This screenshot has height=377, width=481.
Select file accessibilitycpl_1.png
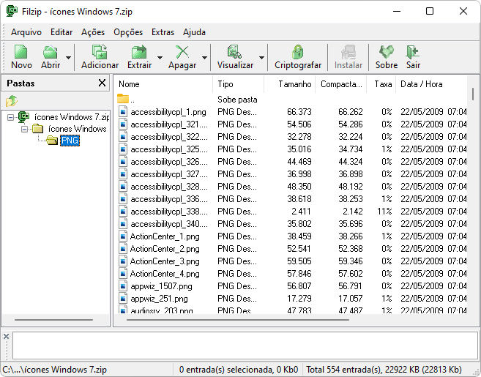tap(168, 112)
